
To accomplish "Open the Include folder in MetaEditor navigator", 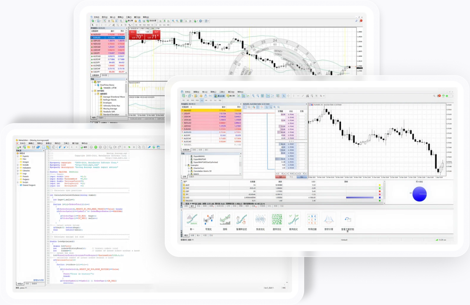I will point(26,165).
